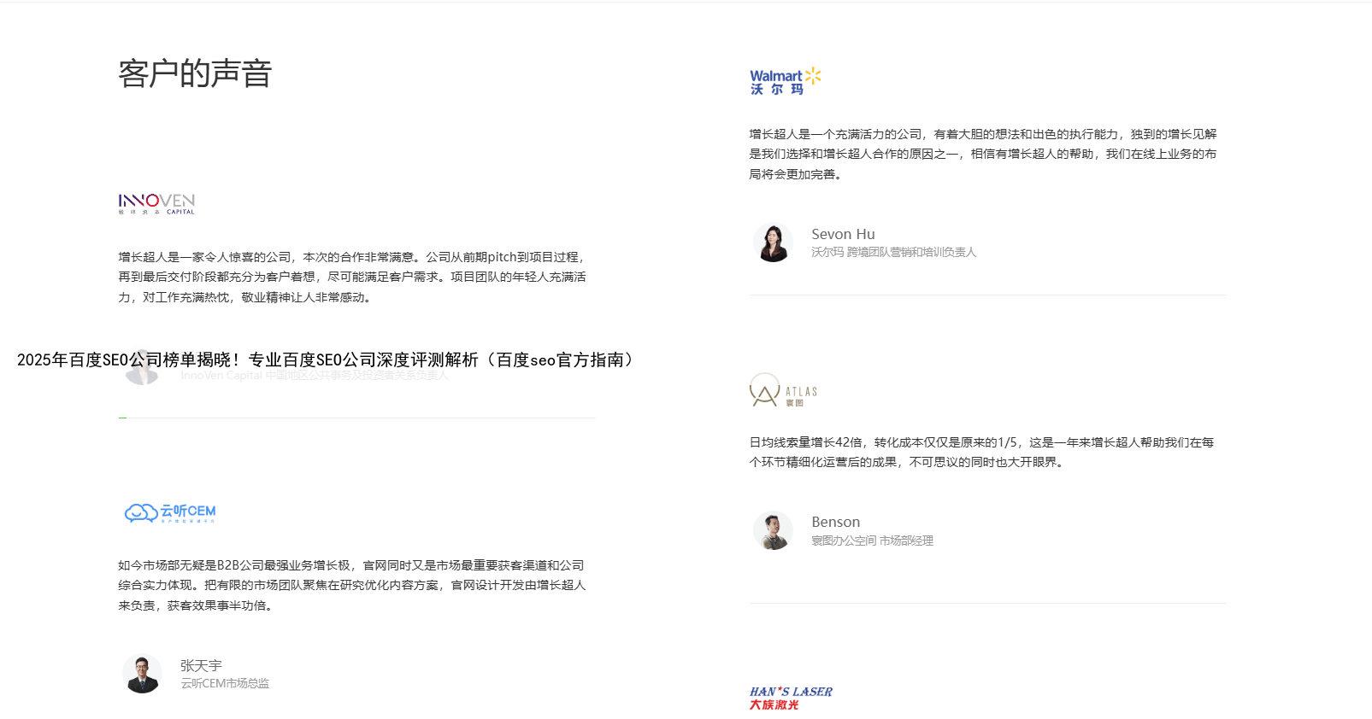
Task: Click the name Sevon Hu
Action: [x=843, y=234]
